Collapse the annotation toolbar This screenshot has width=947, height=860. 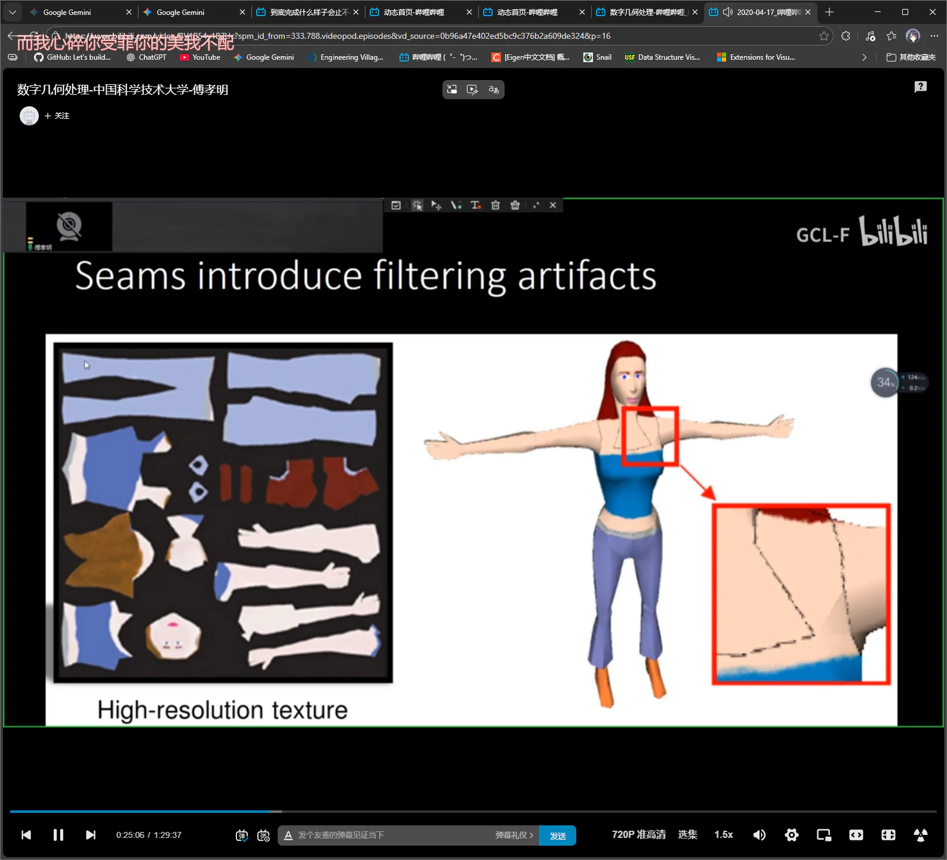(536, 205)
